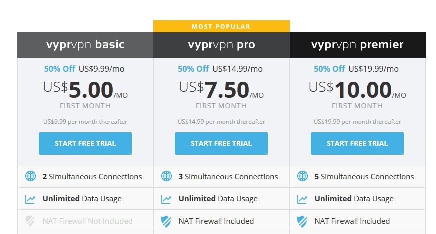436x234 pixels.
Task: Click data usage chart icon in premier plan
Action: tap(302, 199)
